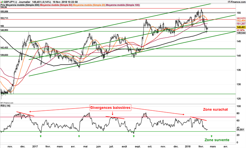
Task: Select Moyenne mobile (Simple 20) legend entry
Action: [89, 5]
